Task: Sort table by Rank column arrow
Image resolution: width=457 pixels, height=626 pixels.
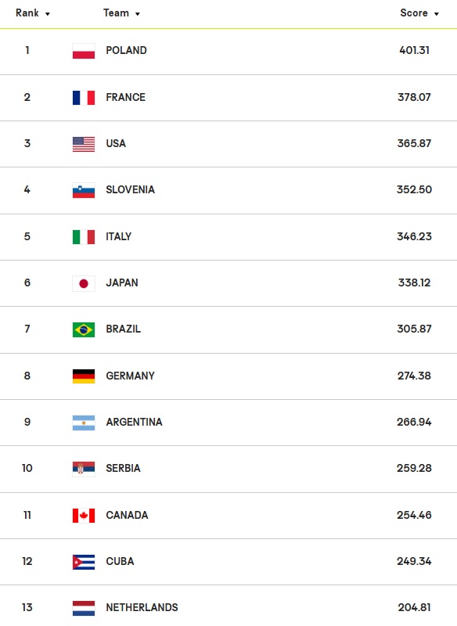Action: point(48,14)
